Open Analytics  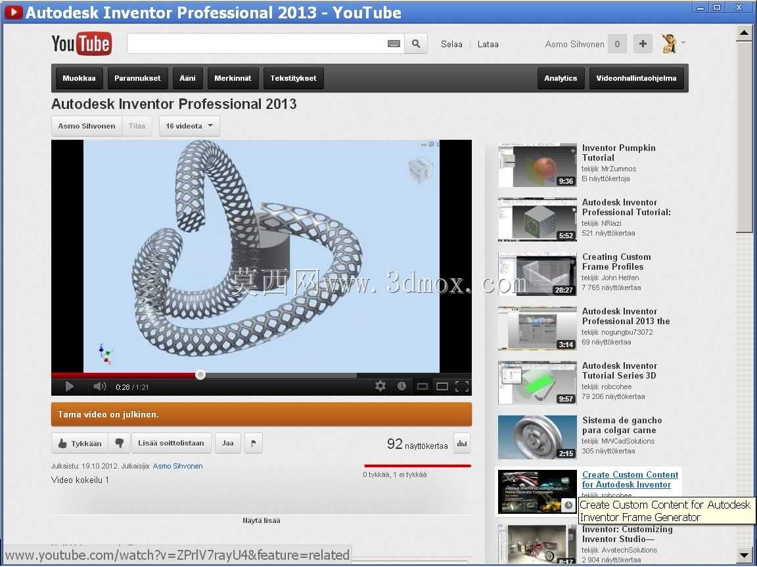pyautogui.click(x=561, y=78)
